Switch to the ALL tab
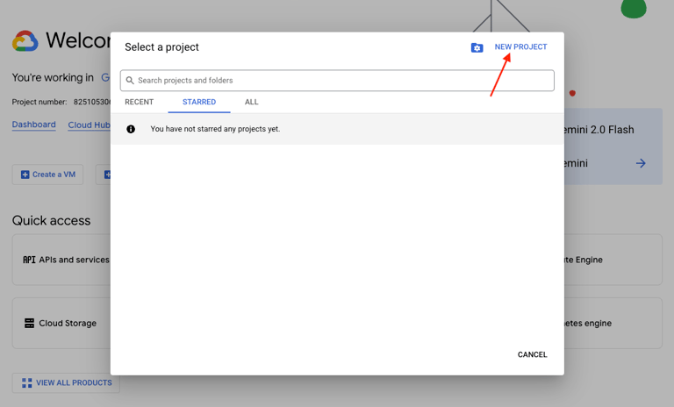Image resolution: width=674 pixels, height=407 pixels. (x=252, y=102)
